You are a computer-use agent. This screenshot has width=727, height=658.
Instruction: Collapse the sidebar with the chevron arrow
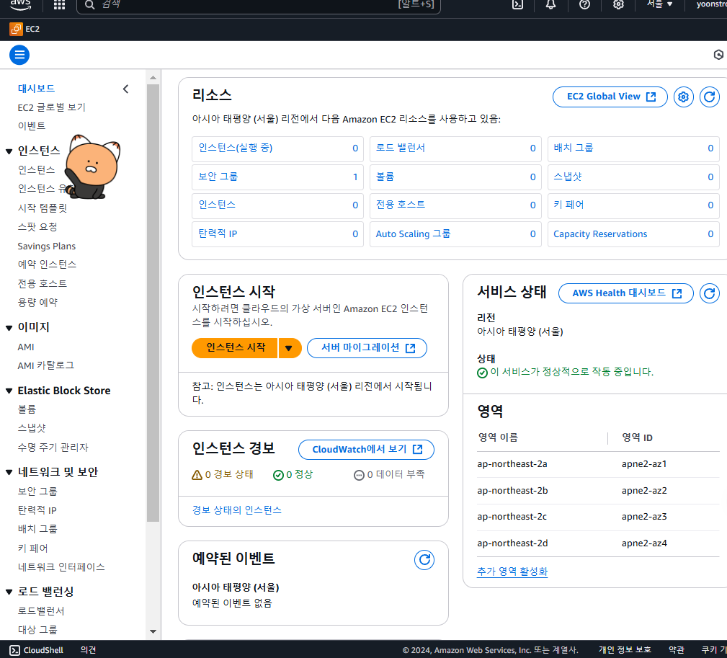(x=125, y=89)
